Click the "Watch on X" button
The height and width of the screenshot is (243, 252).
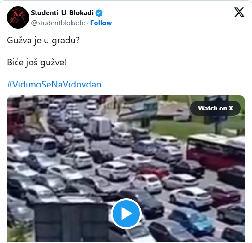(x=216, y=108)
